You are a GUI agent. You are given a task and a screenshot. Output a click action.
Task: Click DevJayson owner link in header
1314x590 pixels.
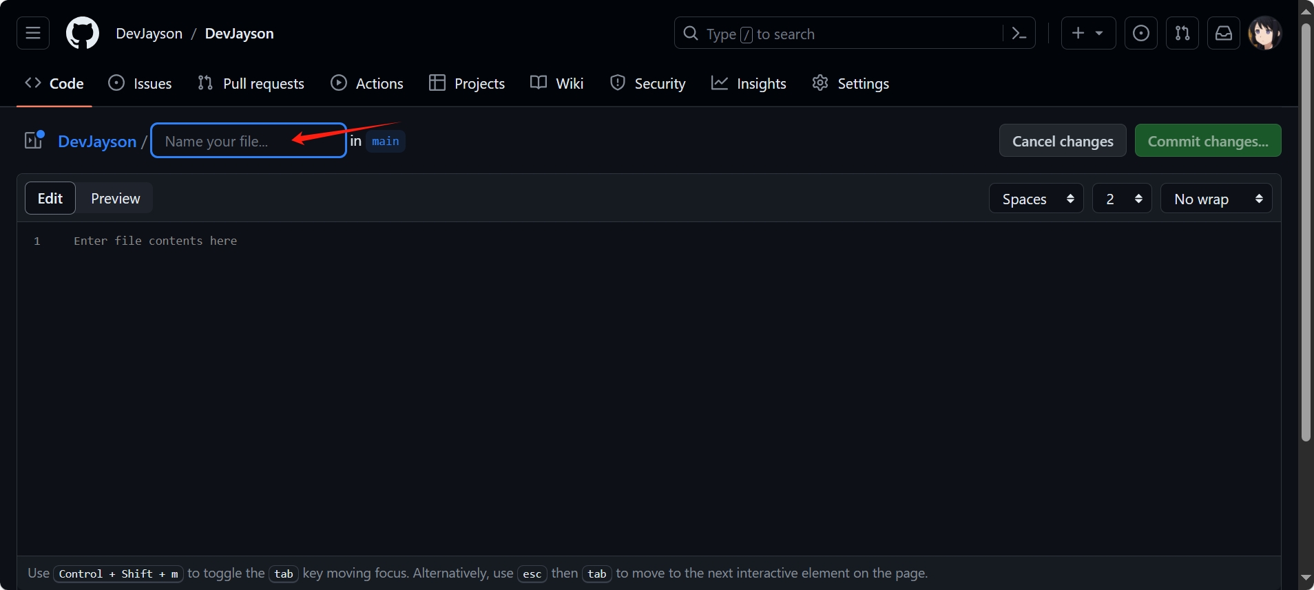coord(149,34)
